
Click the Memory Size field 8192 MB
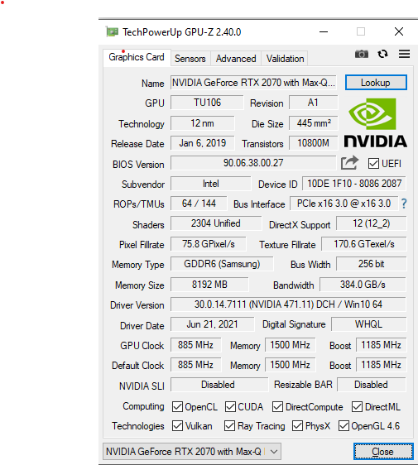point(209,285)
